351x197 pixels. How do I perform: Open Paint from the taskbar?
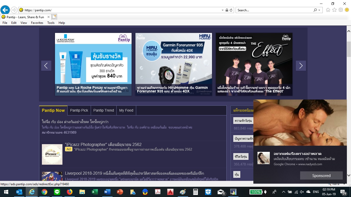click(183, 192)
